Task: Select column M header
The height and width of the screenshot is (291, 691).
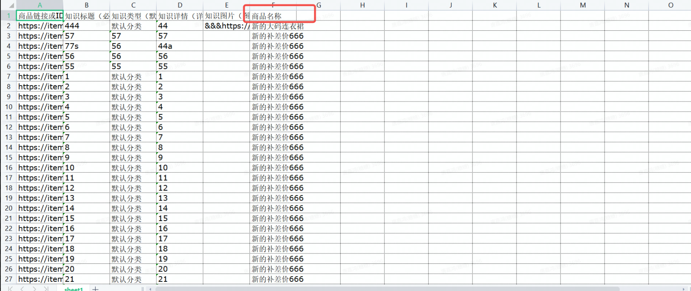Action: 583,5
